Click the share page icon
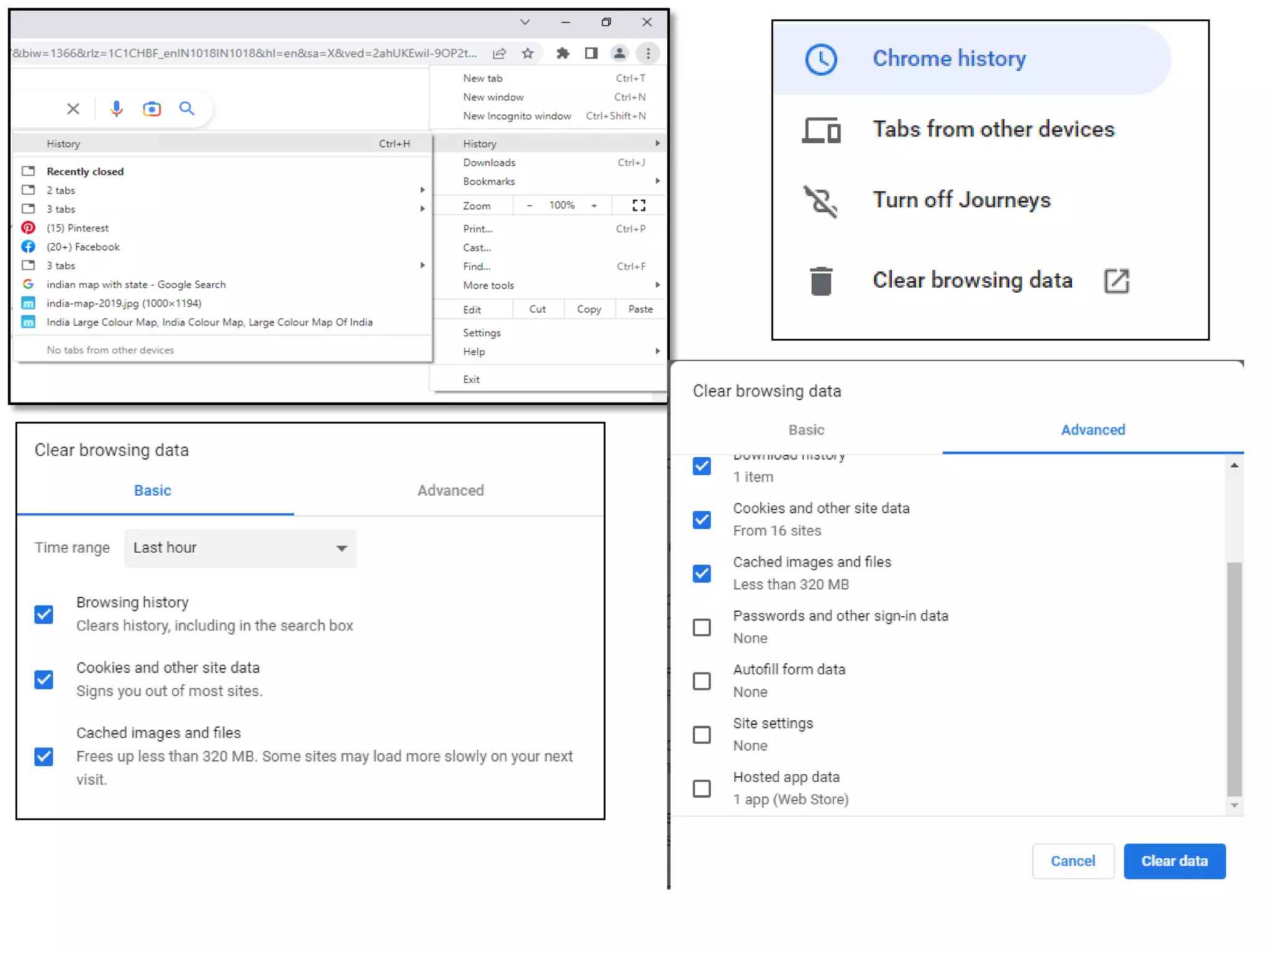 point(500,53)
